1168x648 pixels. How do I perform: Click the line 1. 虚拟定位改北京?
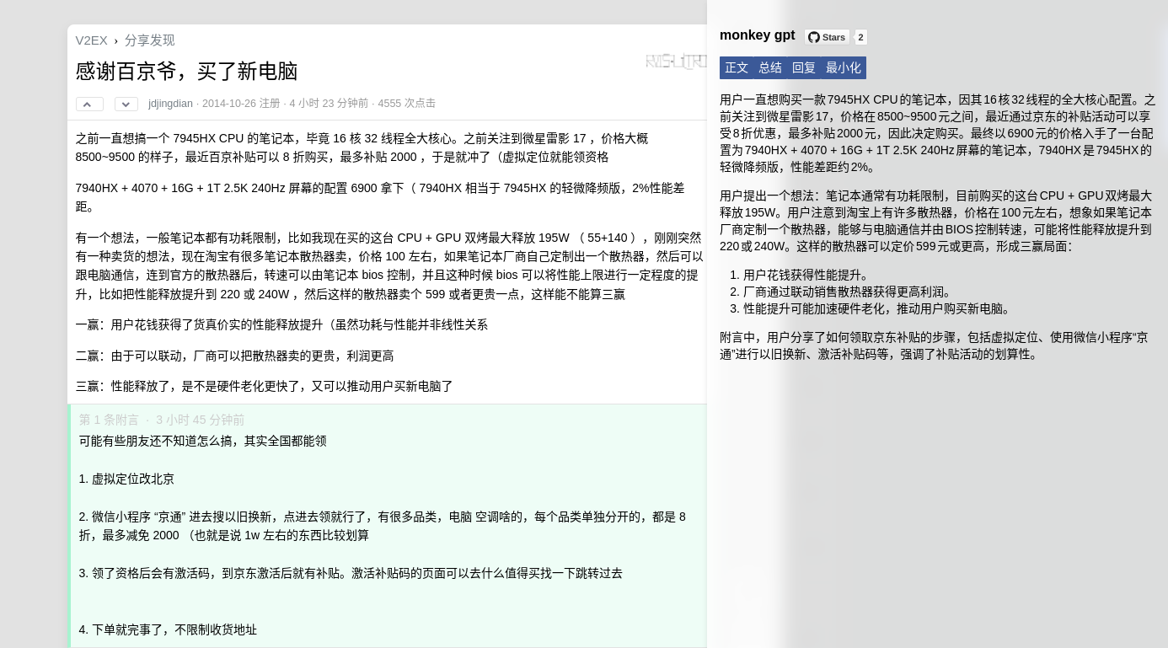pyautogui.click(x=126, y=479)
